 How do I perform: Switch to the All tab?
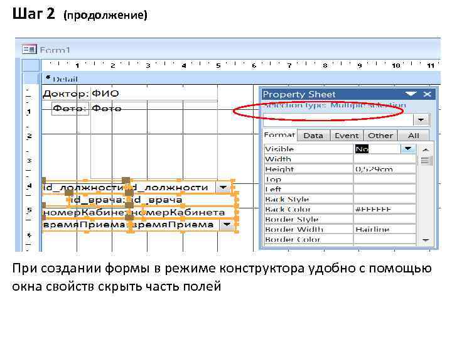point(413,136)
